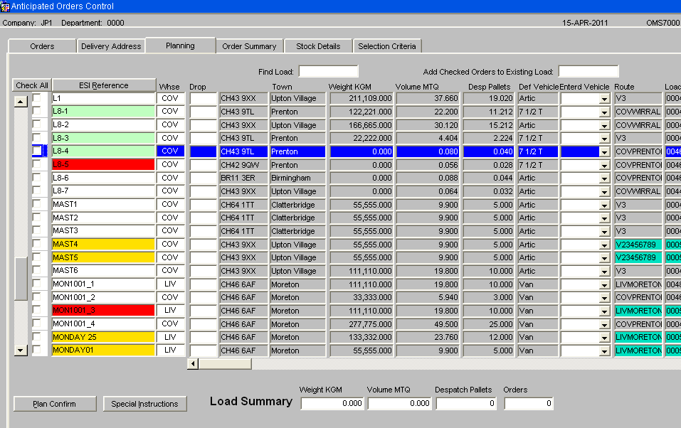681x428 pixels.
Task: Open Enterd Vehicle dropdown for row L1
Action: pos(604,99)
